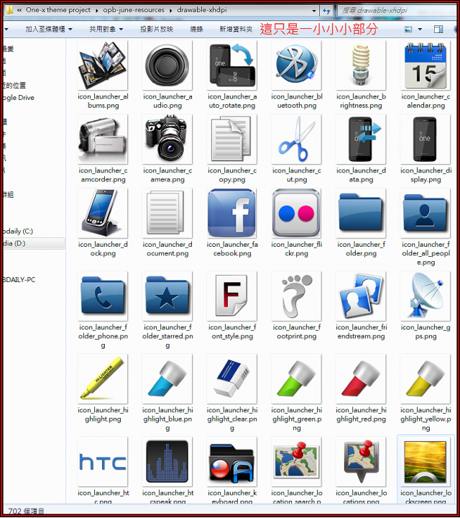Click the opb-june-resources breadcrumb
Viewport: 460px width, 518px height.
click(x=133, y=10)
